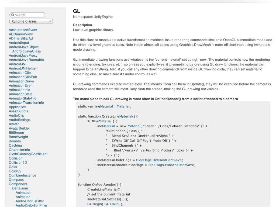Open the Runtime Classes dropdown
276x207 pixels.
[x=31, y=21]
